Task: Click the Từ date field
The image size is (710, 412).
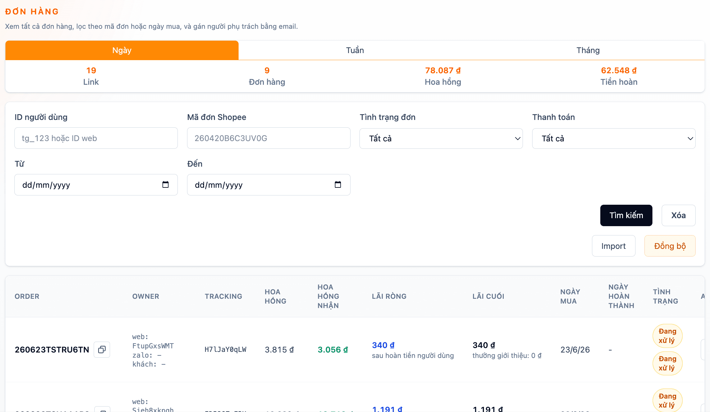Action: [x=96, y=185]
